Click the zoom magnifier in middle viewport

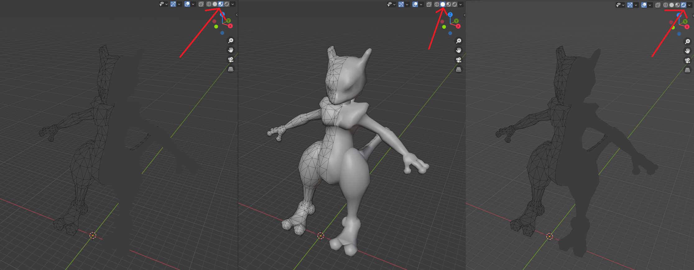pos(459,41)
